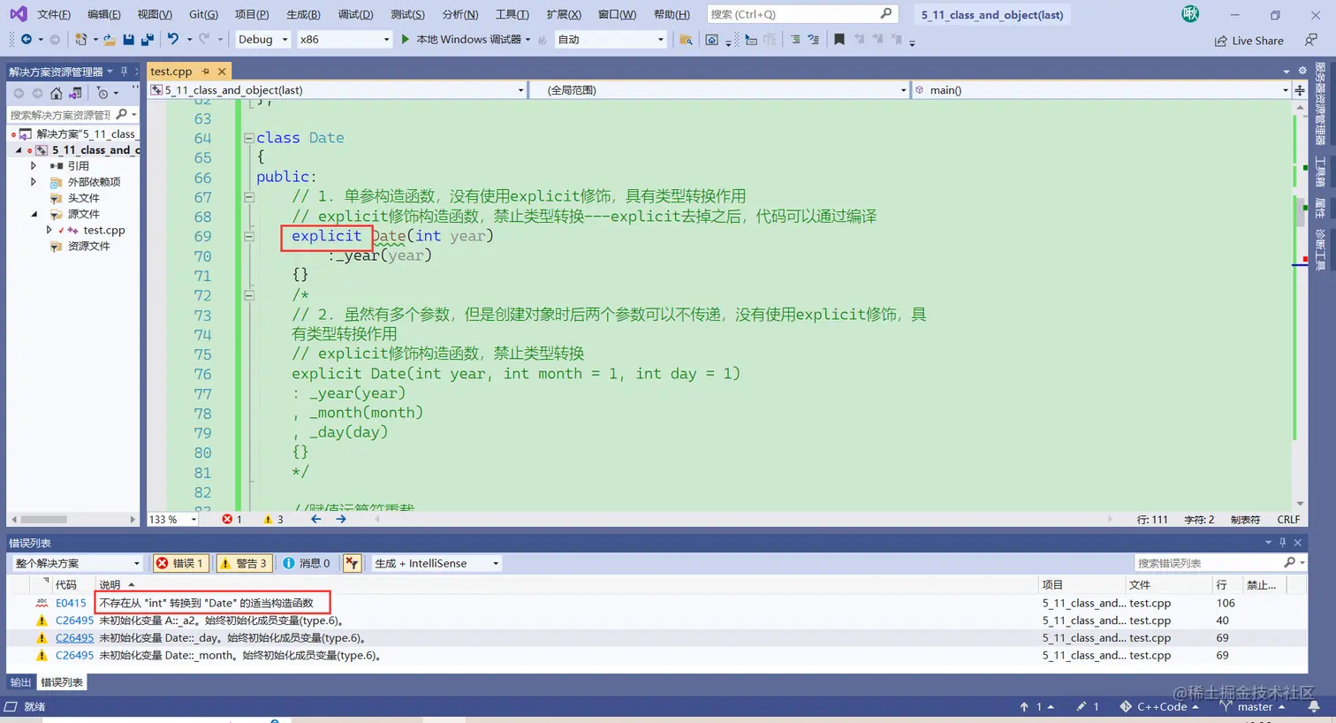This screenshot has height=723, width=1336.
Task: Click the Home icon in Solution Explorer
Action: click(x=57, y=93)
